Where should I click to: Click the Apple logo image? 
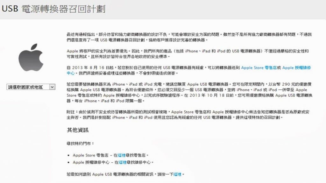point(31,57)
